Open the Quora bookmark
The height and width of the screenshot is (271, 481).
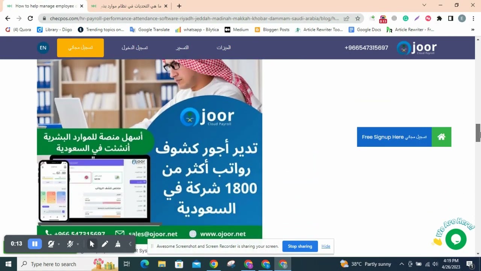coord(18,29)
